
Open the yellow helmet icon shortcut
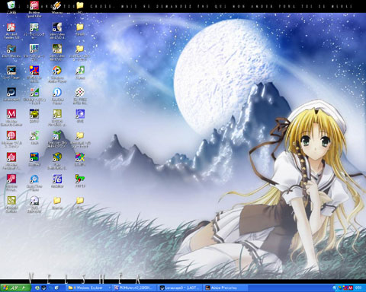pyautogui.click(x=34, y=114)
